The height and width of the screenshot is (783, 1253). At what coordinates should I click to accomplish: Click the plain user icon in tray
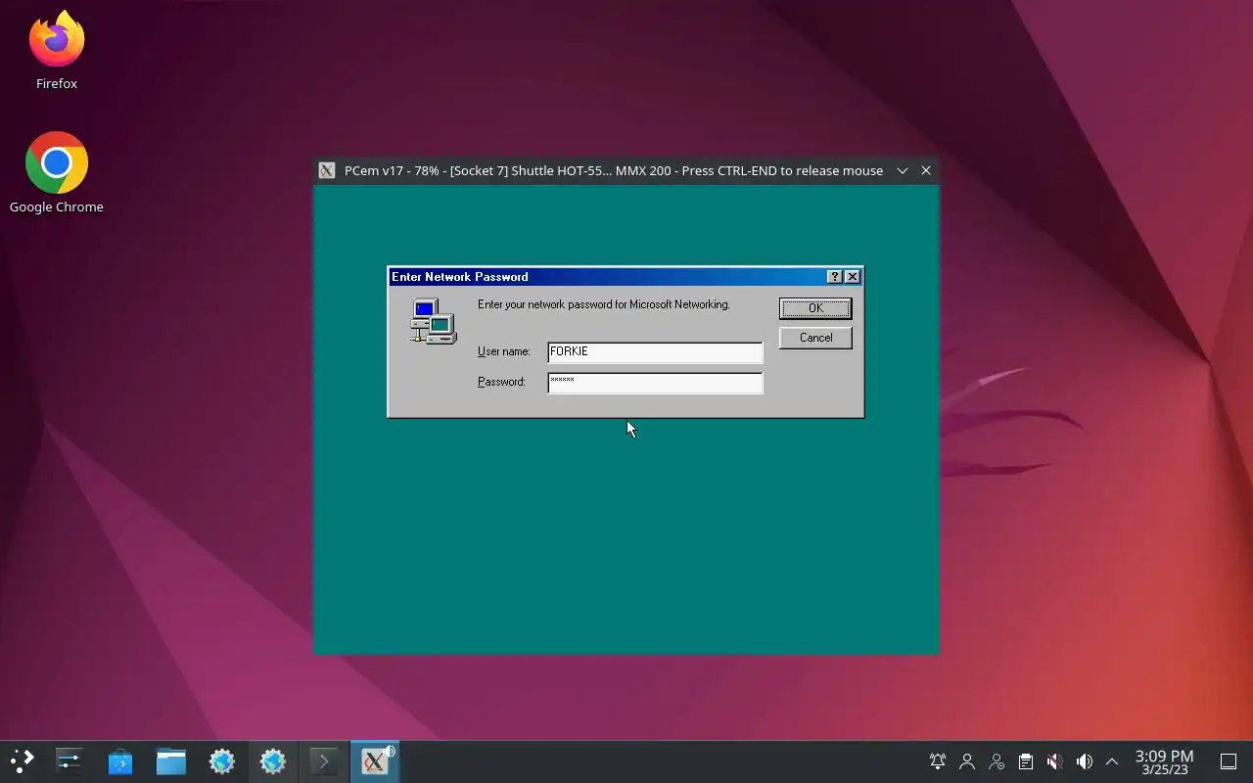point(967,761)
